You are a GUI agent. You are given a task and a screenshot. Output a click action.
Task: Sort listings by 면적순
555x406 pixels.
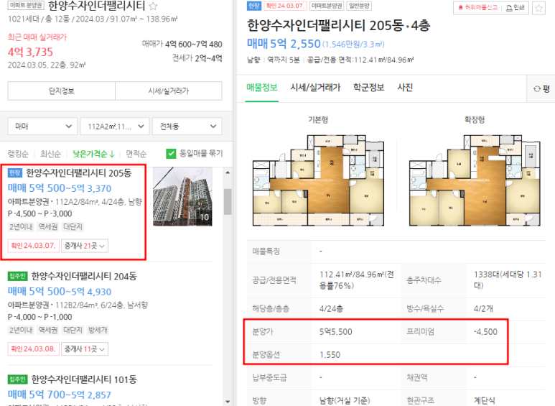pos(136,154)
